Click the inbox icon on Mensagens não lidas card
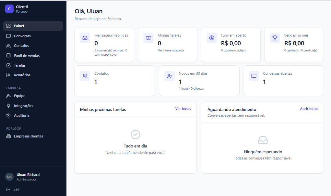This screenshot has width=331, height=196. click(x=85, y=38)
